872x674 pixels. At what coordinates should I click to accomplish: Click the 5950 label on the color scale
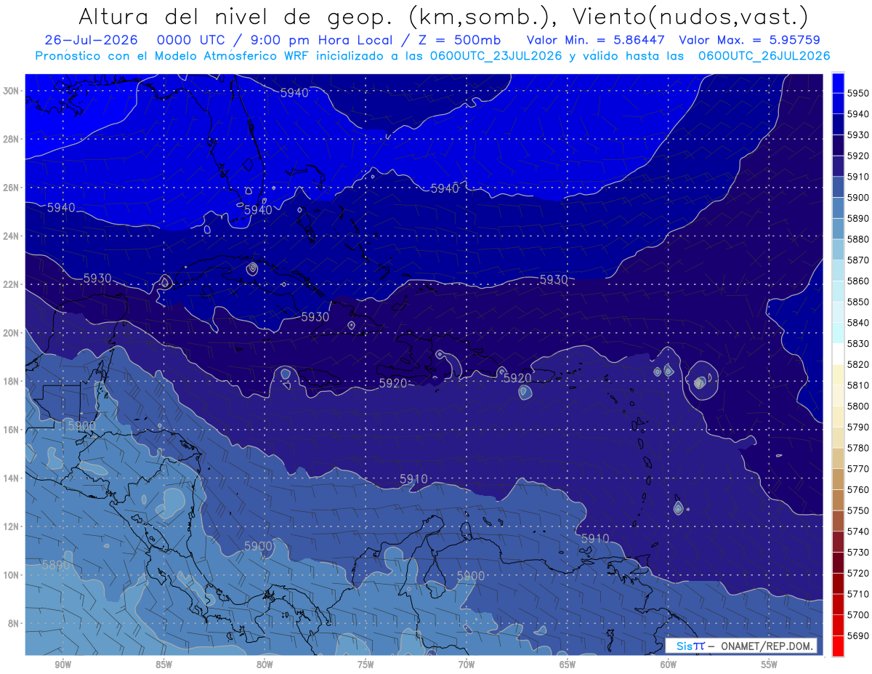click(857, 93)
